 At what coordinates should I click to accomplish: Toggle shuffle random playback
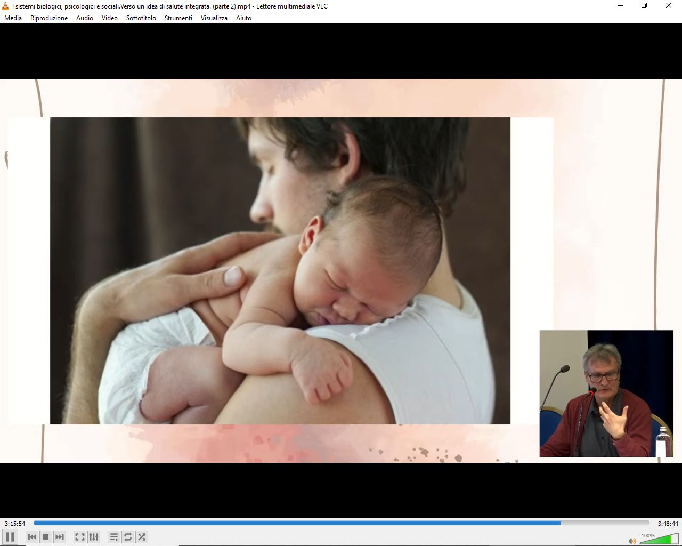click(x=142, y=537)
